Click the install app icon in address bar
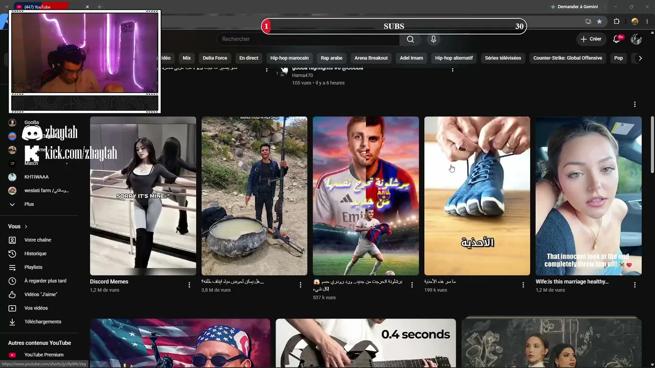The width and height of the screenshot is (655, 368). (588, 21)
